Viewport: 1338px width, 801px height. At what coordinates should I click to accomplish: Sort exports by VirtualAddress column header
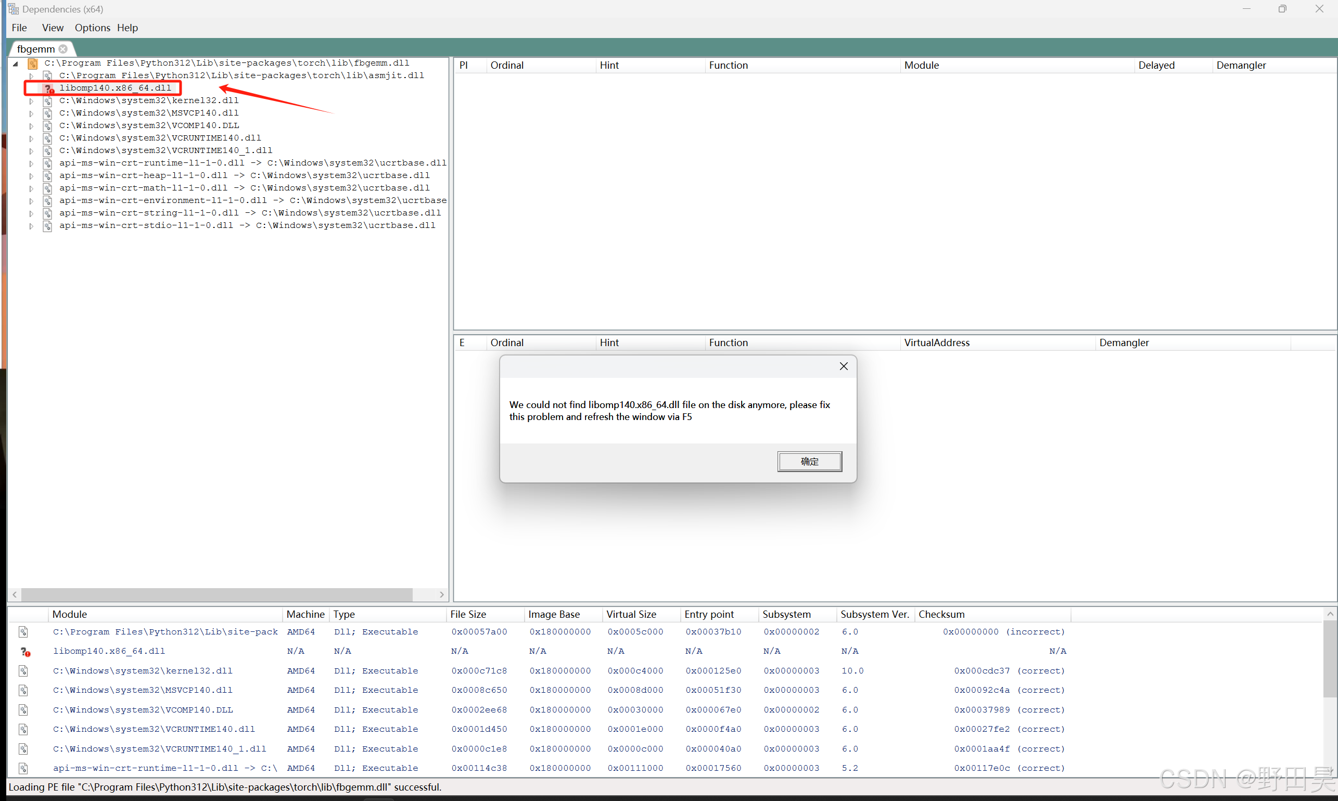coord(998,343)
